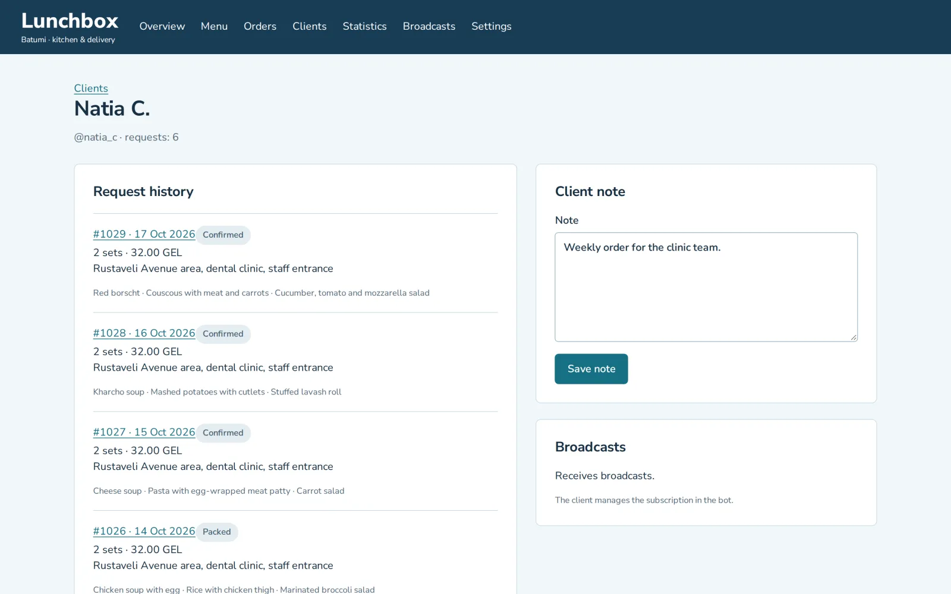This screenshot has width=951, height=594.
Task: Open Settings in the top navigation
Action: (491, 26)
